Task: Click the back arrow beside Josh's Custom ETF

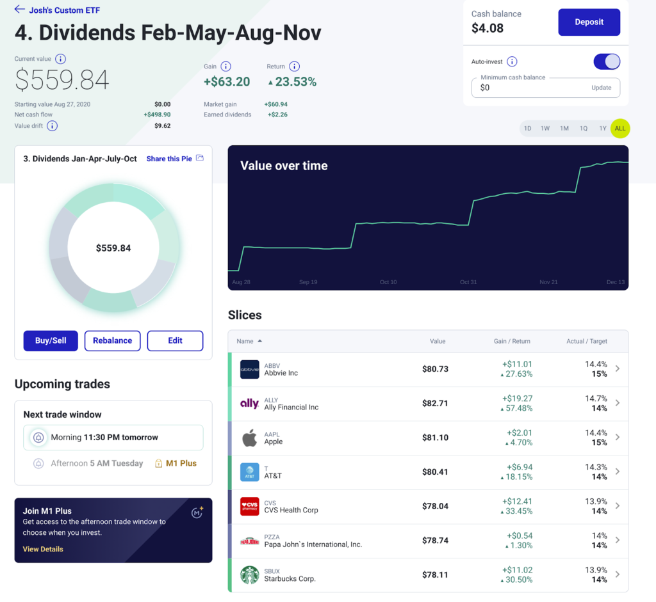Action: 20,10
